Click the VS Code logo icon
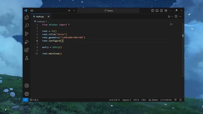Screen dimensions: 203x114 pos(25,10)
